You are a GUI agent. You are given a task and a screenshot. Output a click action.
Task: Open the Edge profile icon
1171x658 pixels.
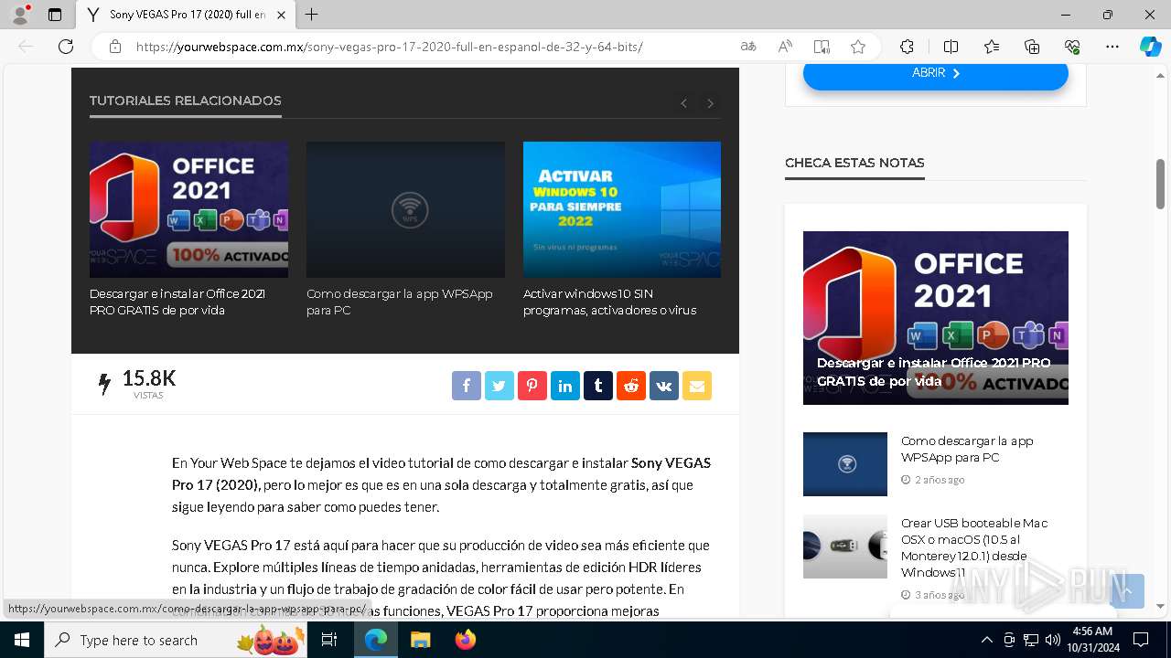[20, 15]
